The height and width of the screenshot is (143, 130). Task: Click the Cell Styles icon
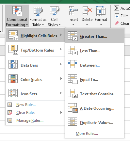(55, 11)
